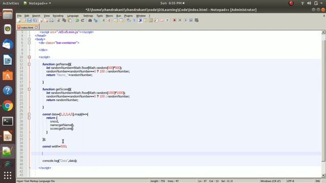Click the Stop Recording macro icon
Viewport: 326px width, 183px height.
click(x=180, y=20)
